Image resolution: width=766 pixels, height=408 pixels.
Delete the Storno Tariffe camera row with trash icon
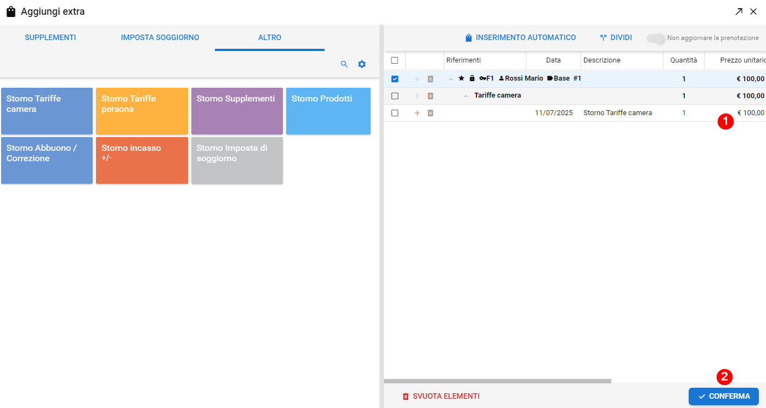[x=430, y=113]
